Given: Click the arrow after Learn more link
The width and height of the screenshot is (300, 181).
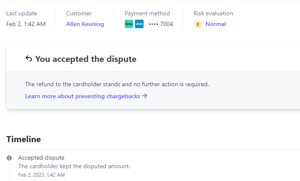Looking at the screenshot, I should 145,96.
